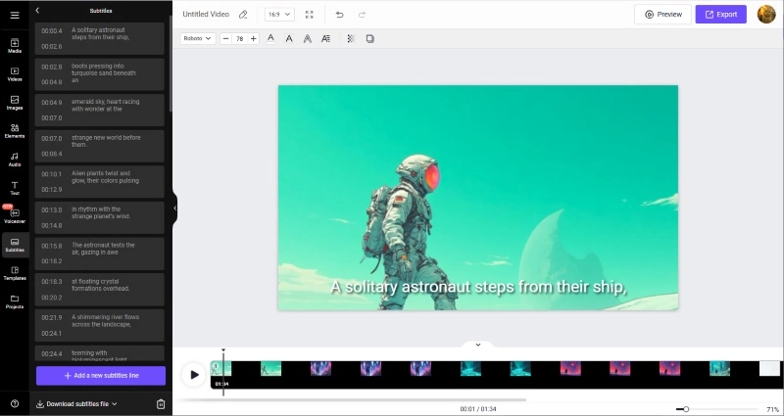
Task: Open the Videos sidebar panel
Action: click(15, 74)
